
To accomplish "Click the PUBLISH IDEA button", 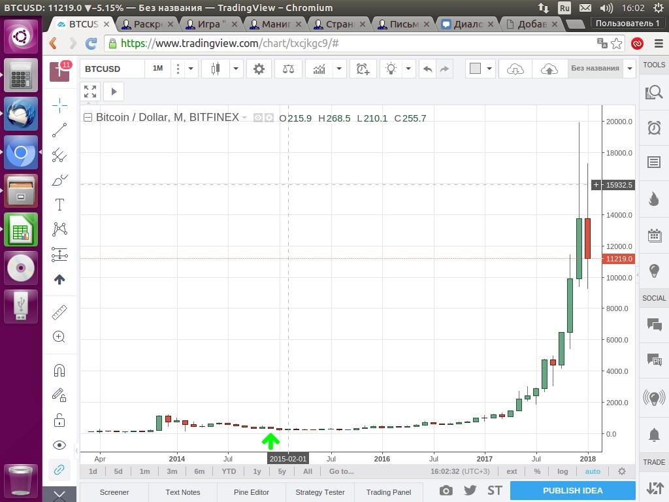I will point(572,490).
